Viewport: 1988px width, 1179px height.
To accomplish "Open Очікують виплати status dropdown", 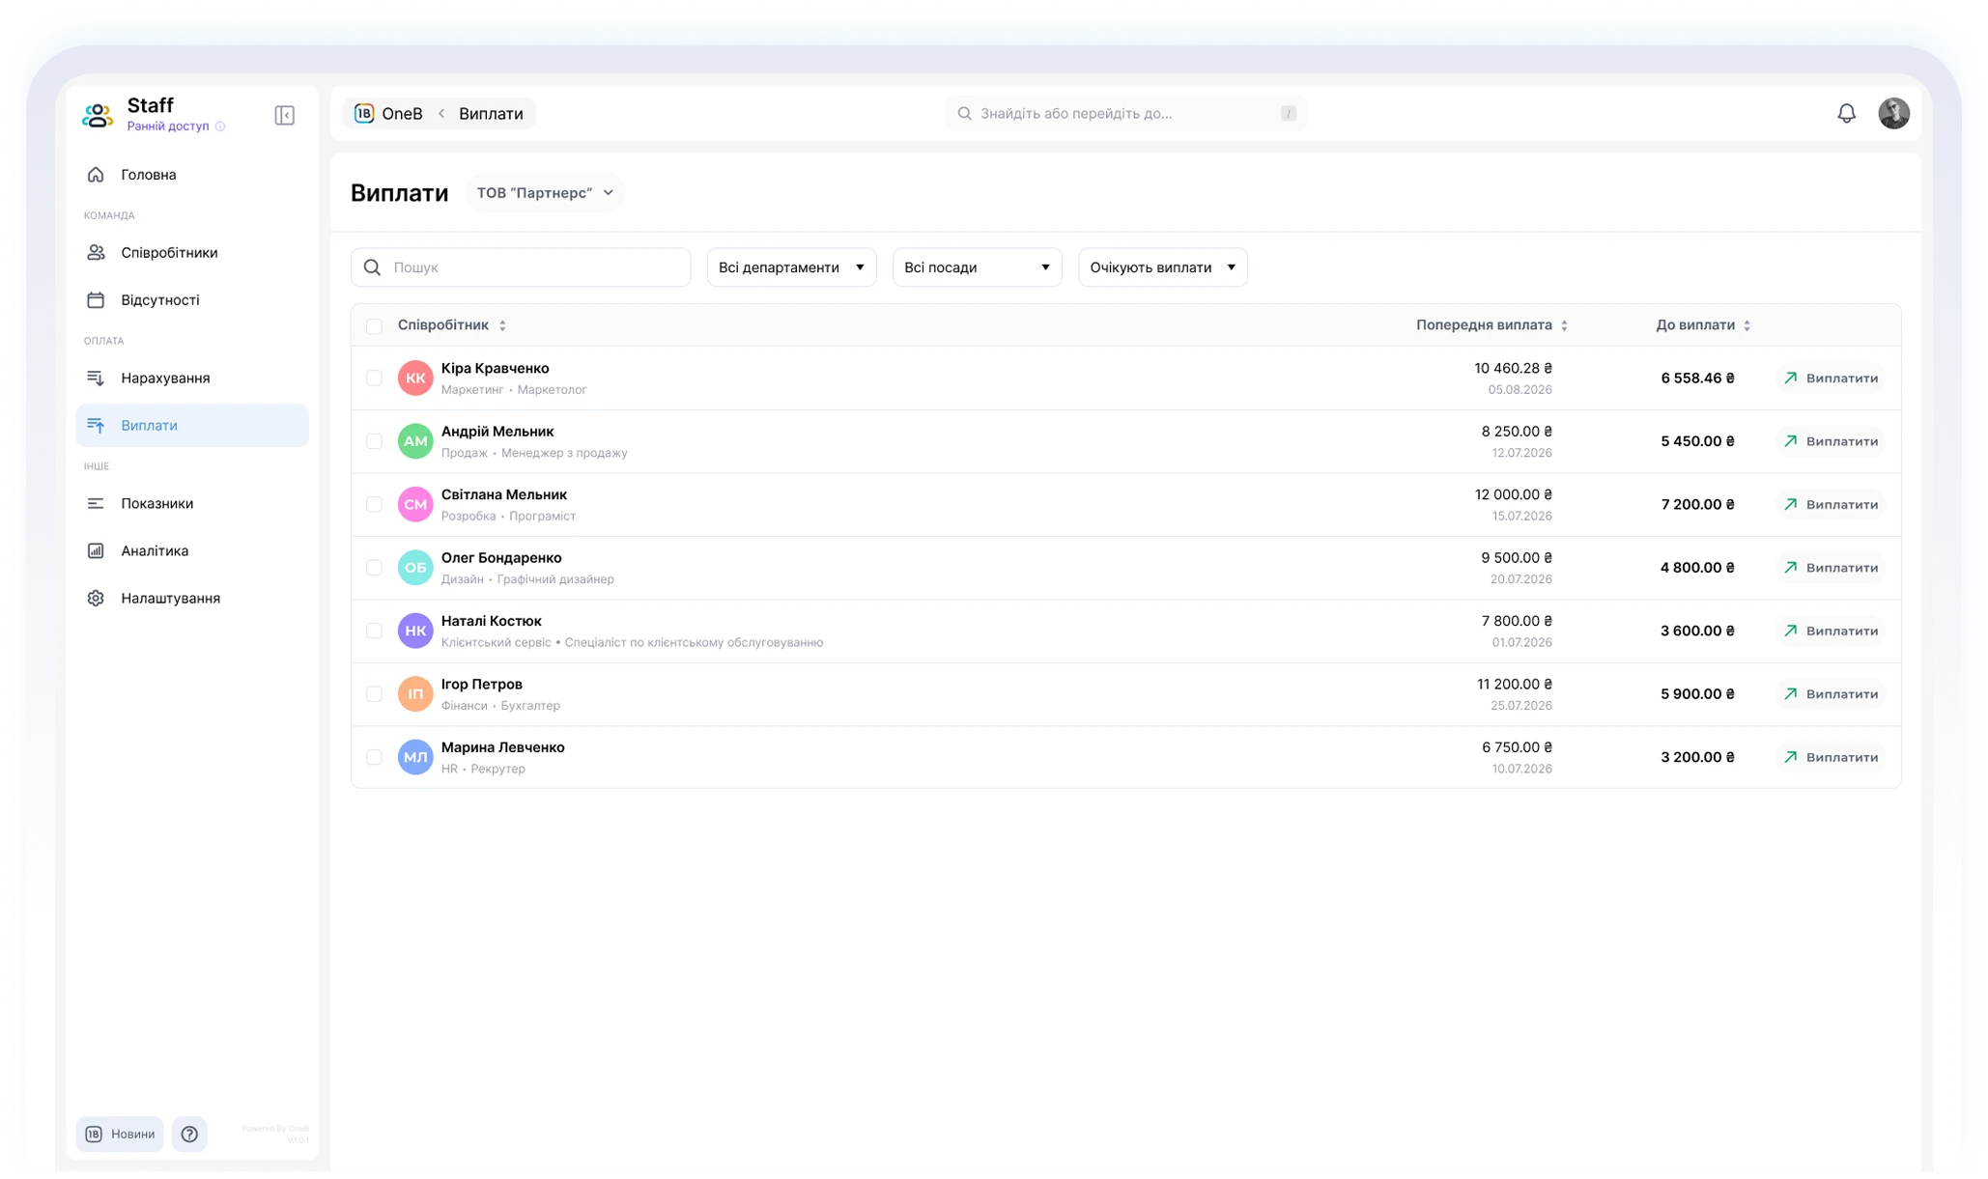I will (1162, 267).
